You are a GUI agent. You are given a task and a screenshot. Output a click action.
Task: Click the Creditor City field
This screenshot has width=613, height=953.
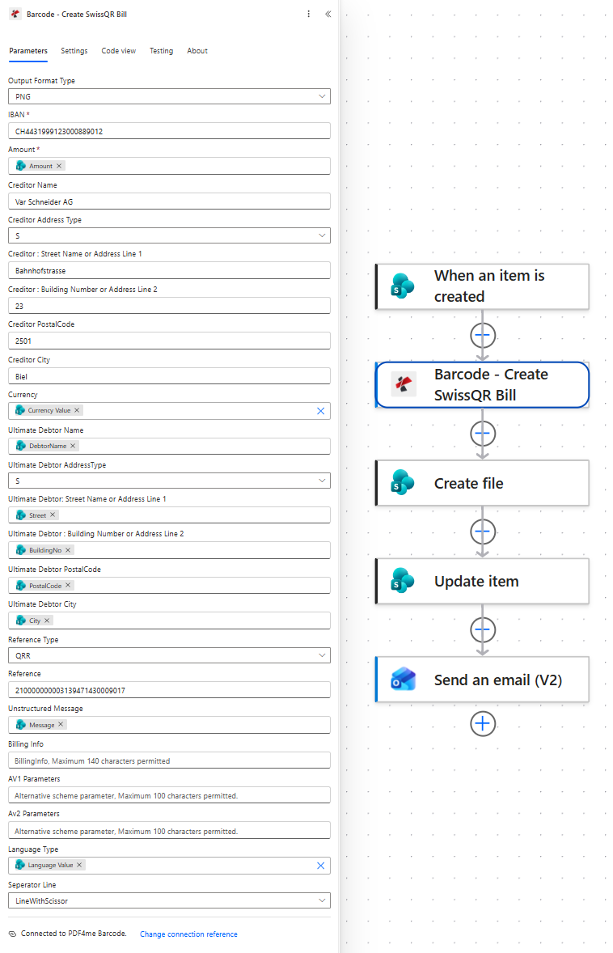tap(169, 376)
